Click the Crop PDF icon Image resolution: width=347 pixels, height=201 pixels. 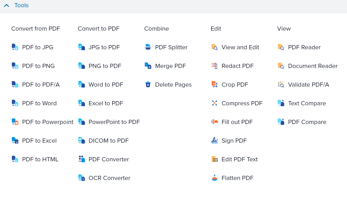[215, 85]
